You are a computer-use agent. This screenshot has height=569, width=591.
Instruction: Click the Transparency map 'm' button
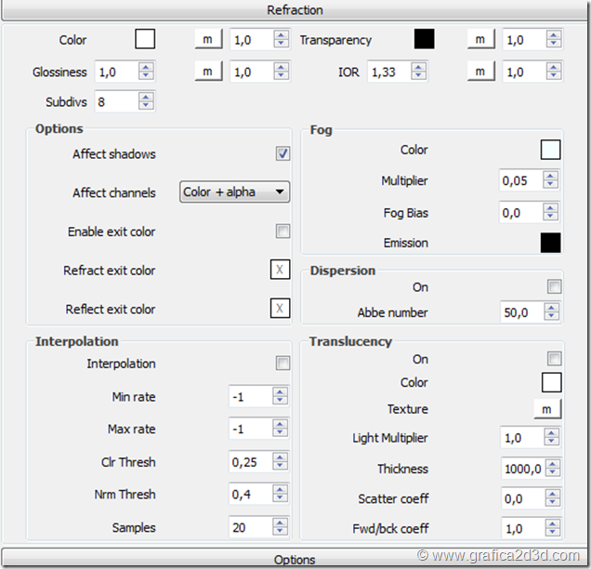pos(479,39)
